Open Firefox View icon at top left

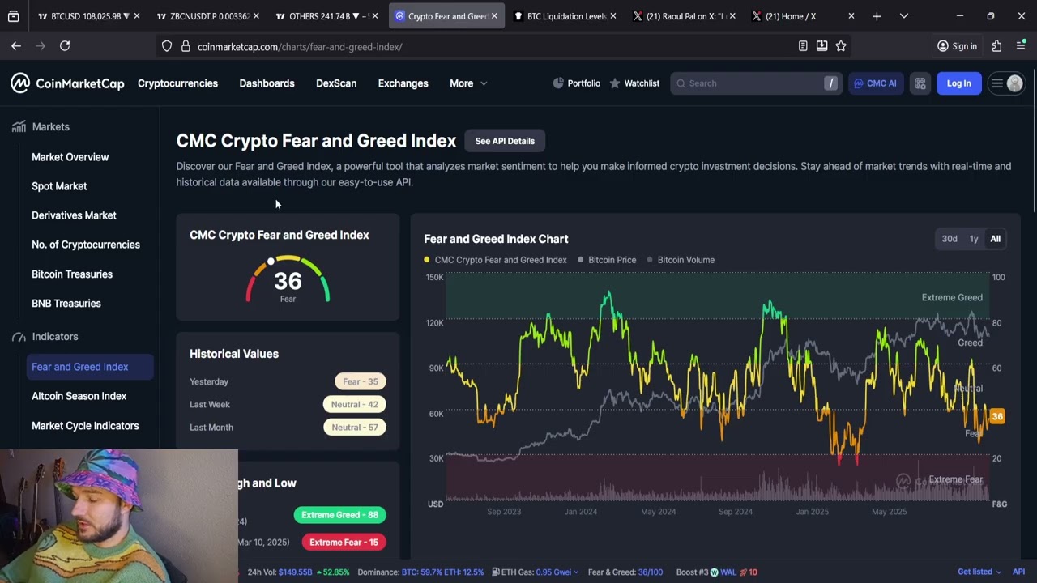[13, 16]
